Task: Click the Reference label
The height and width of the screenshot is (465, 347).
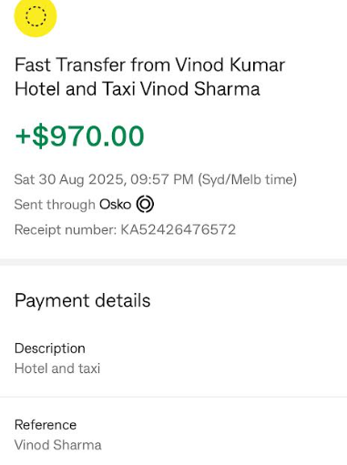Action: [46, 425]
